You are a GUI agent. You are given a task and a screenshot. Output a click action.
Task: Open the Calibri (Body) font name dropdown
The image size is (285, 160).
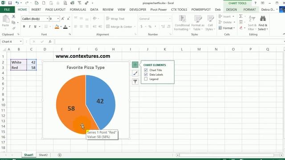(x=47, y=19)
